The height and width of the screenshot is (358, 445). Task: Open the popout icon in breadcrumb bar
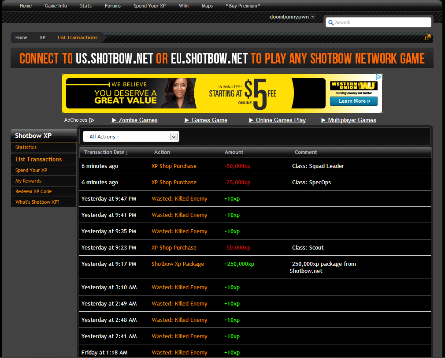[428, 37]
